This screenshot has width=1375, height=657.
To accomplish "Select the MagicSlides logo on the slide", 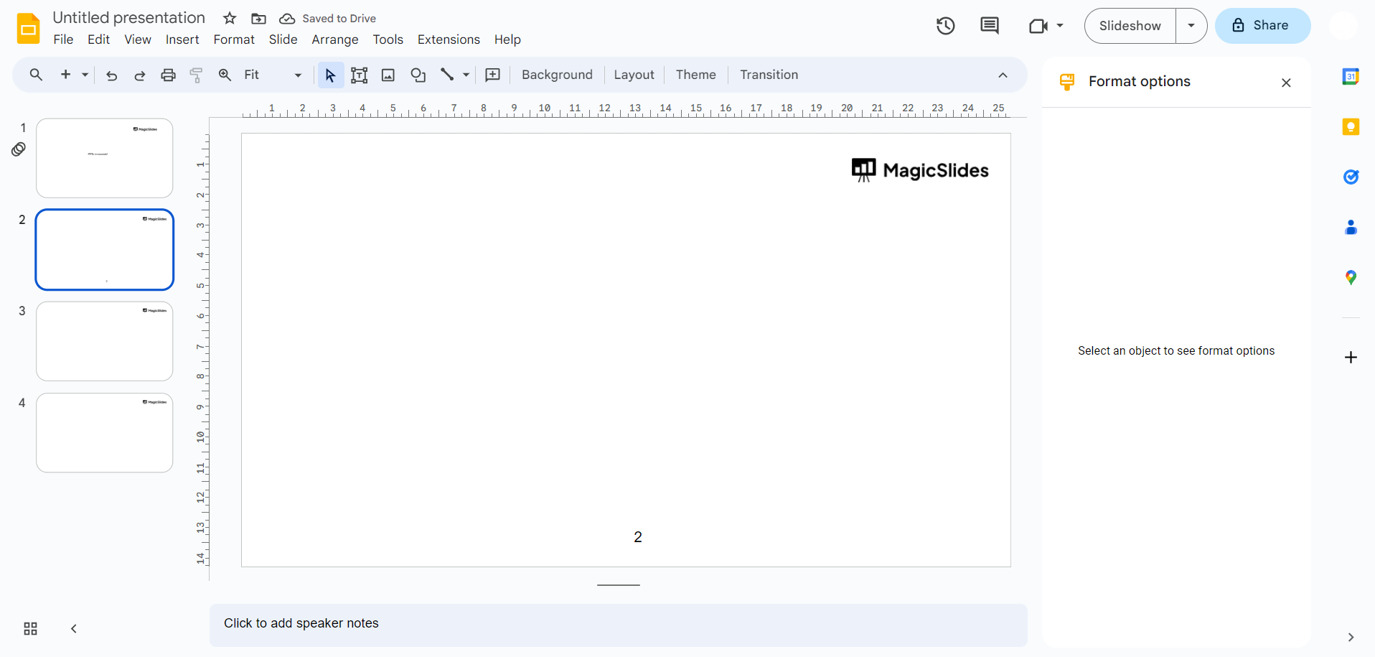I will [920, 170].
